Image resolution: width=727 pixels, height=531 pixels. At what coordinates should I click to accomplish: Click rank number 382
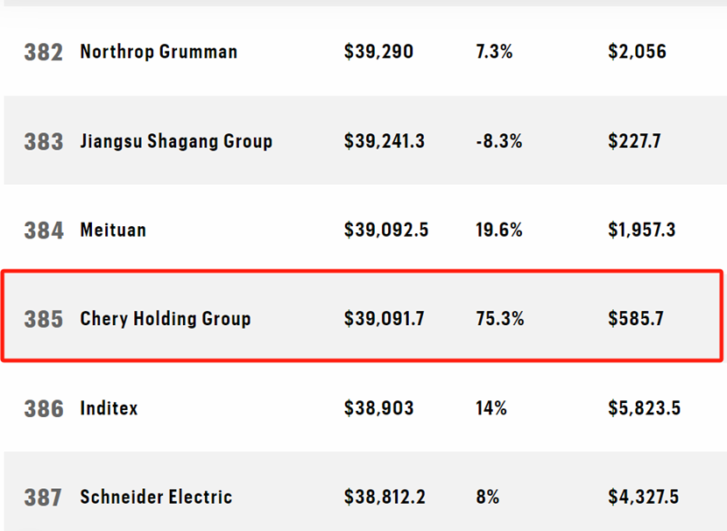point(43,53)
